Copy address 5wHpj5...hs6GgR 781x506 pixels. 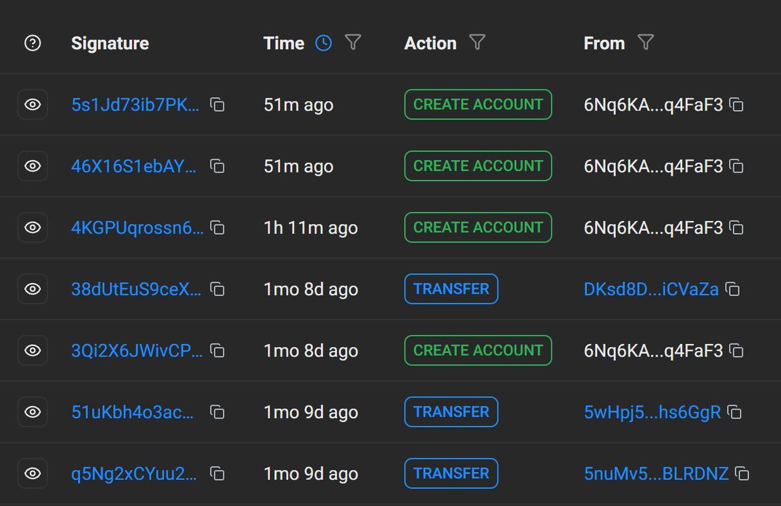click(734, 412)
